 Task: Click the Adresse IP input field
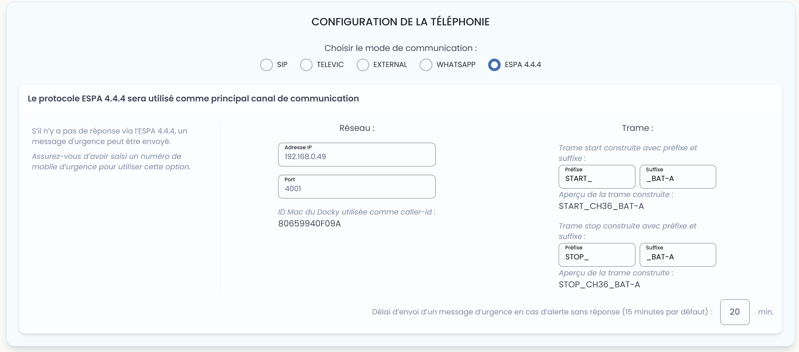[357, 154]
